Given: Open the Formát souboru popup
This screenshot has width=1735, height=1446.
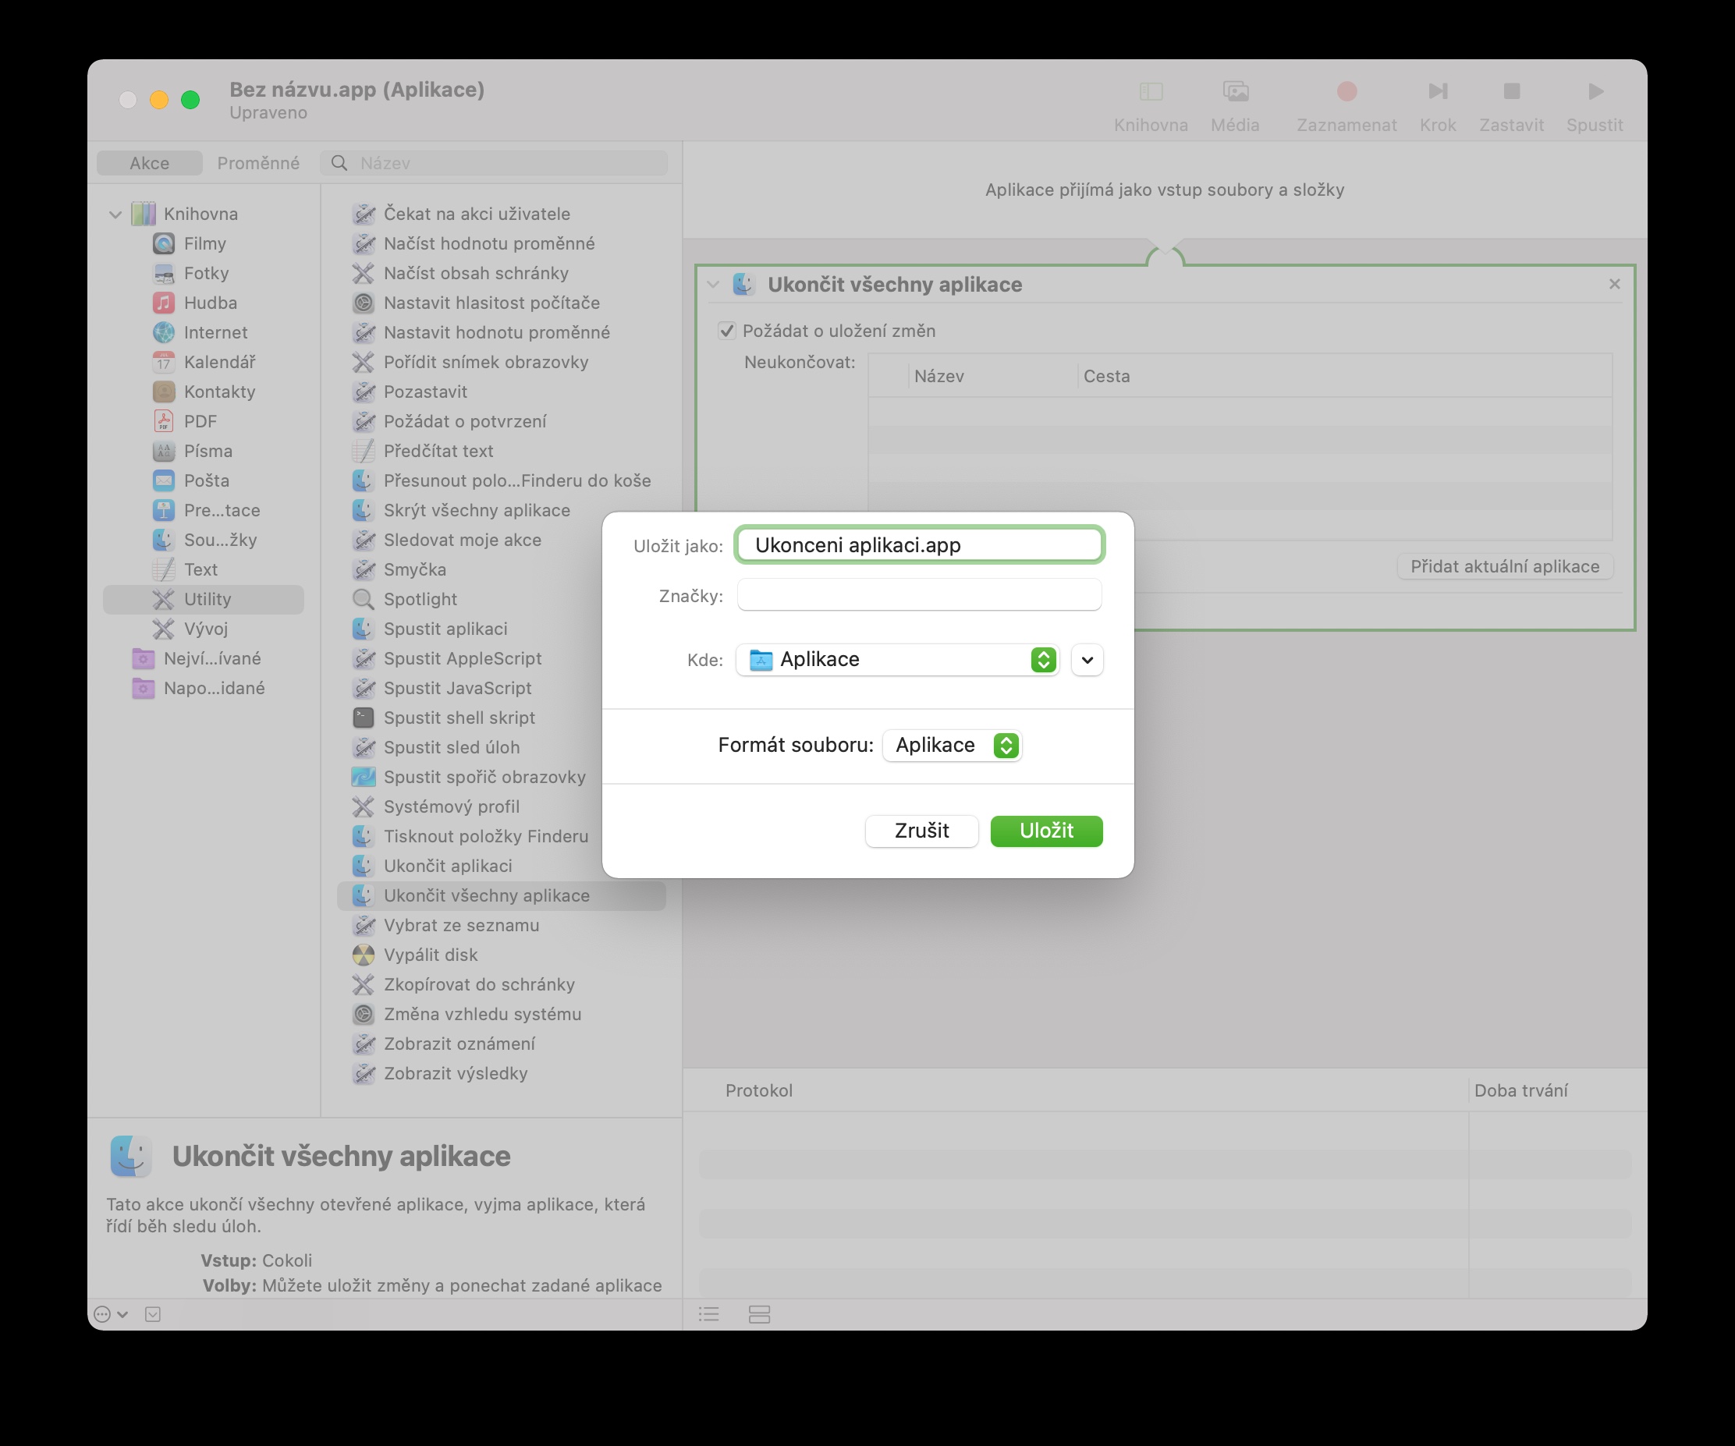Looking at the screenshot, I should [x=952, y=746].
